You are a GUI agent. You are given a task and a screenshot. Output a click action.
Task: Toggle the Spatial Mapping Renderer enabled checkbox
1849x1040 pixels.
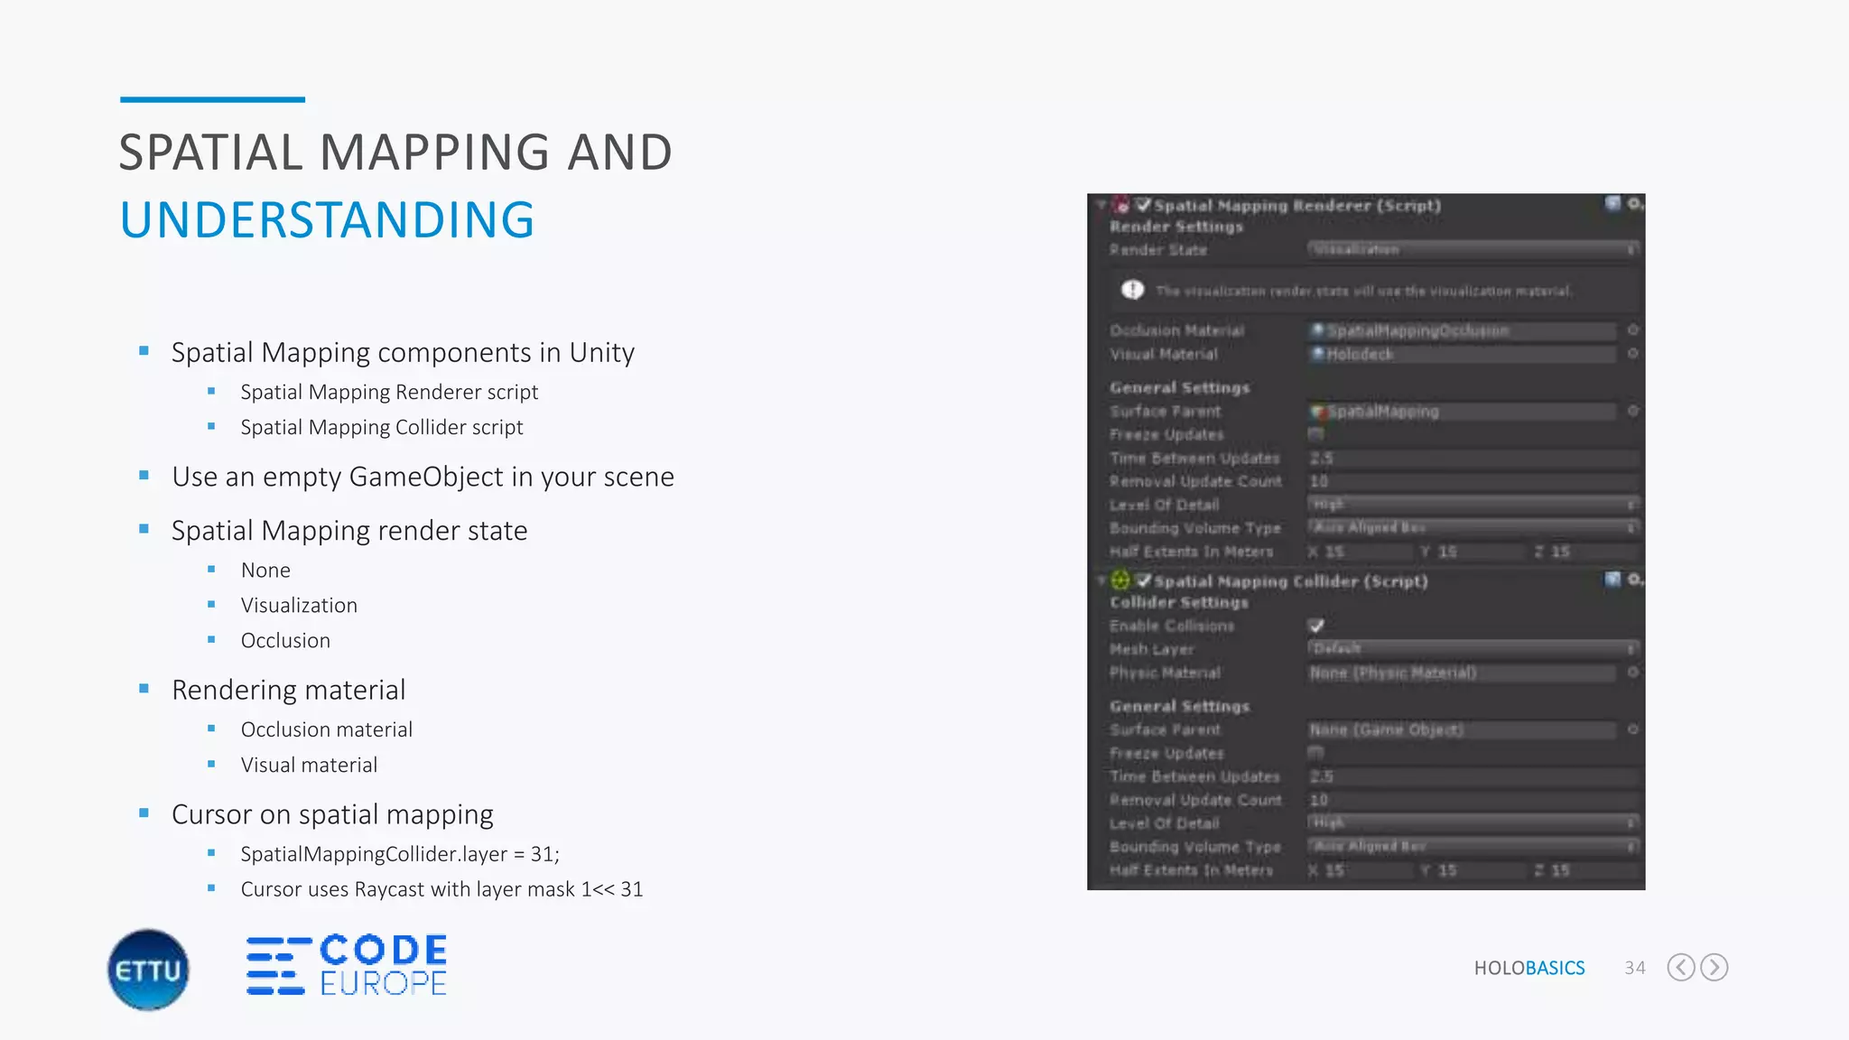1144,205
